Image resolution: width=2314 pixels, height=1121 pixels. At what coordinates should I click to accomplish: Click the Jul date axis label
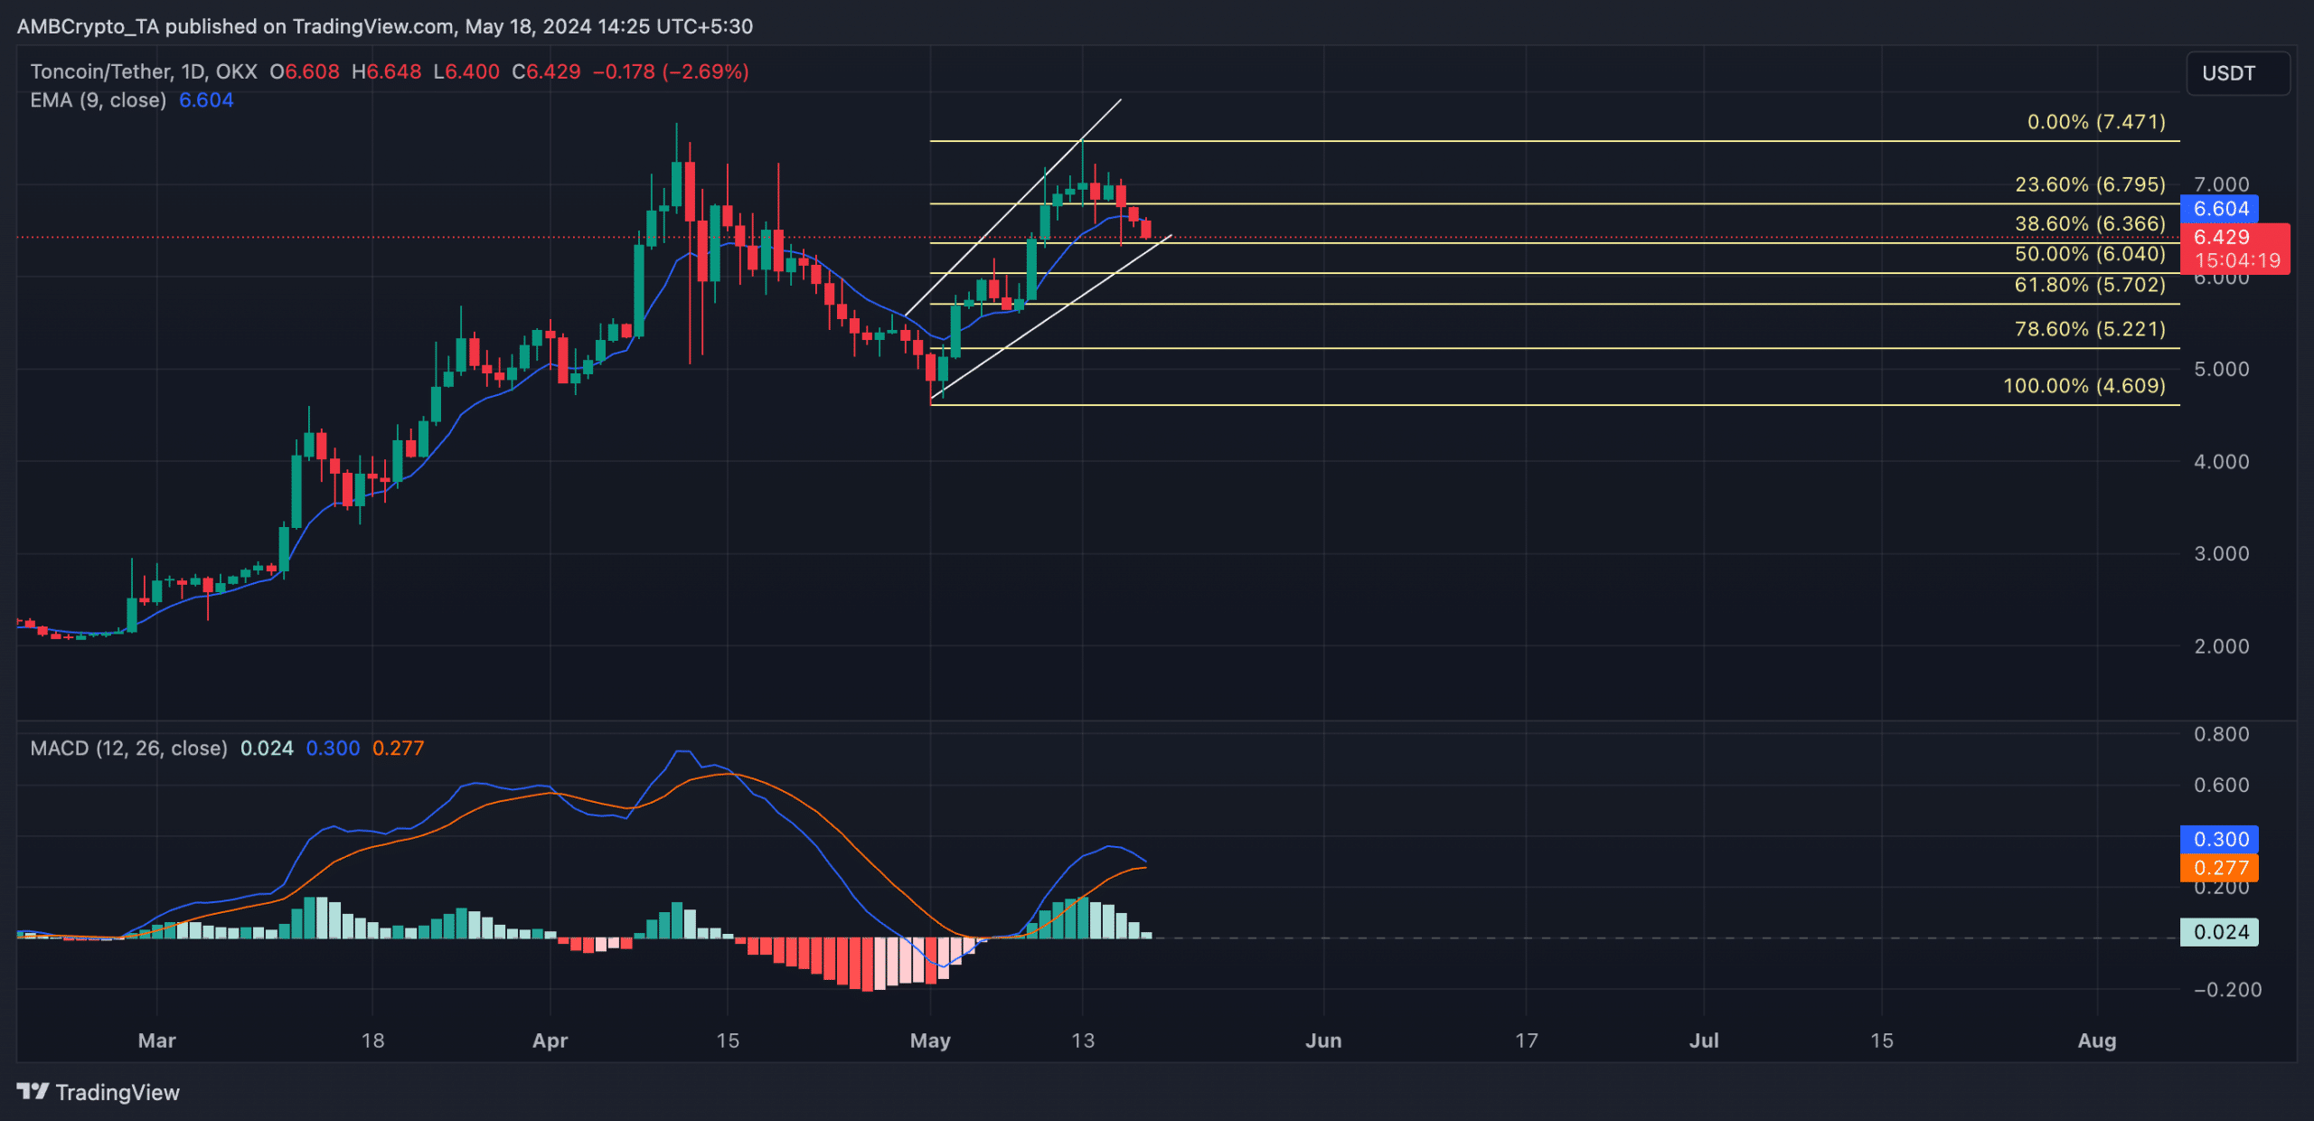[1704, 1041]
